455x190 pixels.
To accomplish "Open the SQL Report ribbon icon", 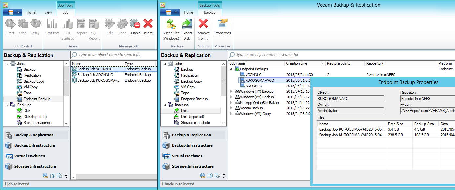I will point(94,29).
